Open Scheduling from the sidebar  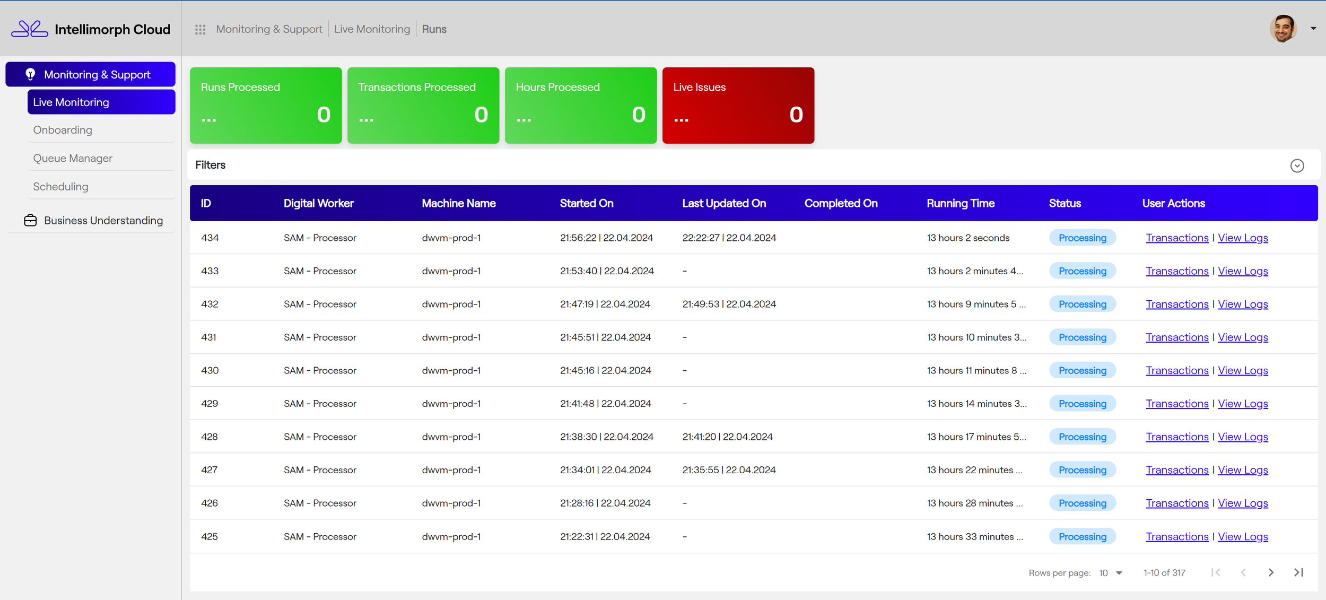(x=60, y=187)
